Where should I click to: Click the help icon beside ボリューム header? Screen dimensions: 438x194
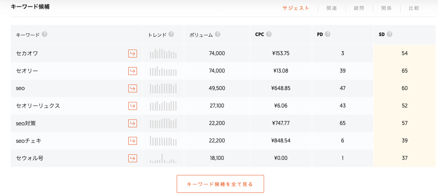click(218, 35)
